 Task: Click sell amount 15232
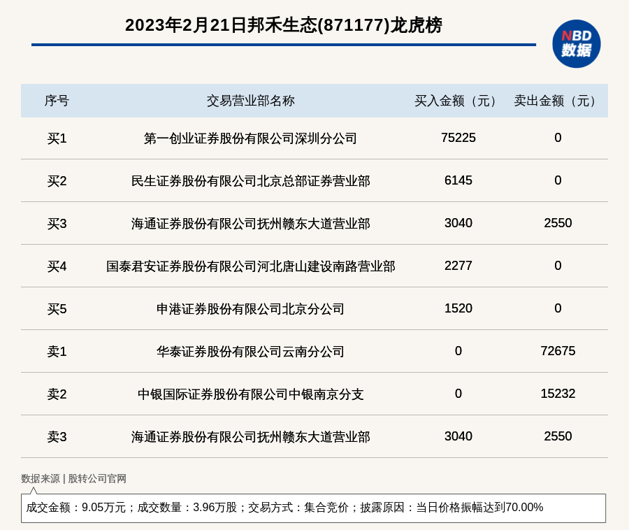click(558, 394)
